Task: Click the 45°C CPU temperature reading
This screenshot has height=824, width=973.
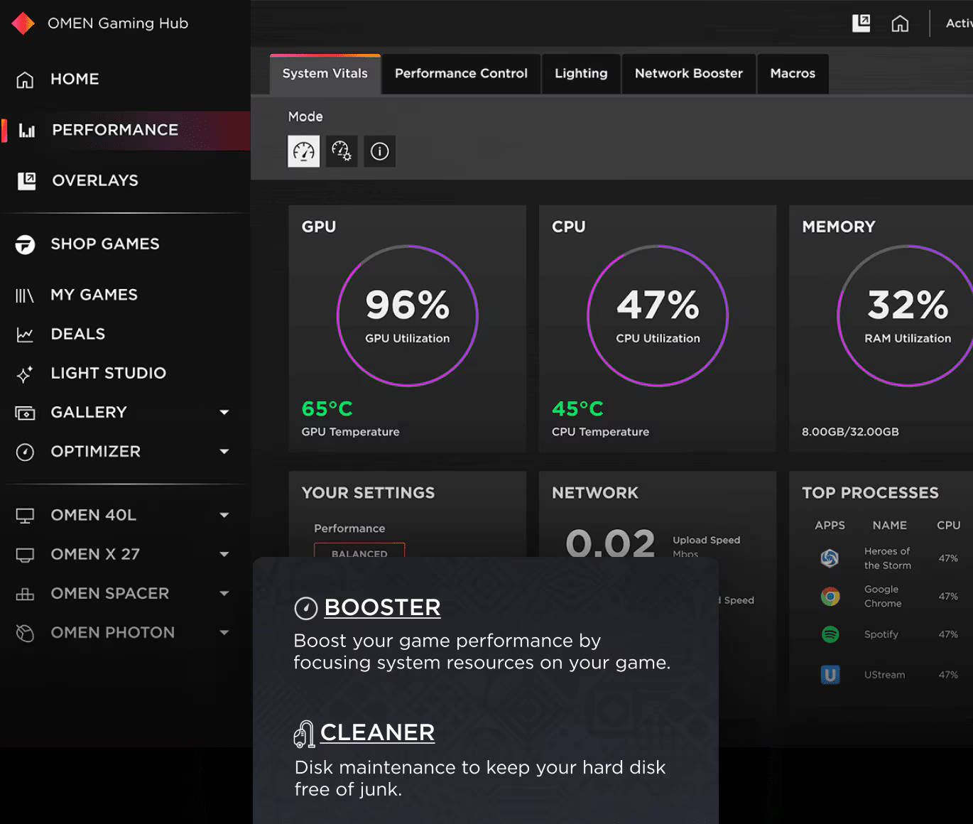Action: point(577,409)
